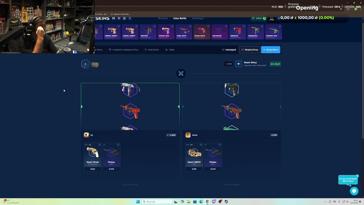Click the wallet balance 1.81zł
The image size is (364, 205).
point(258,18)
